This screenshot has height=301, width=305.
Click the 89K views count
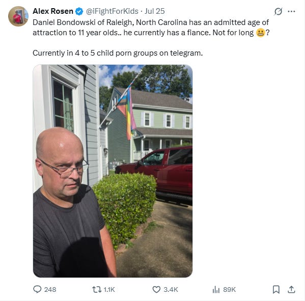pyautogui.click(x=229, y=290)
